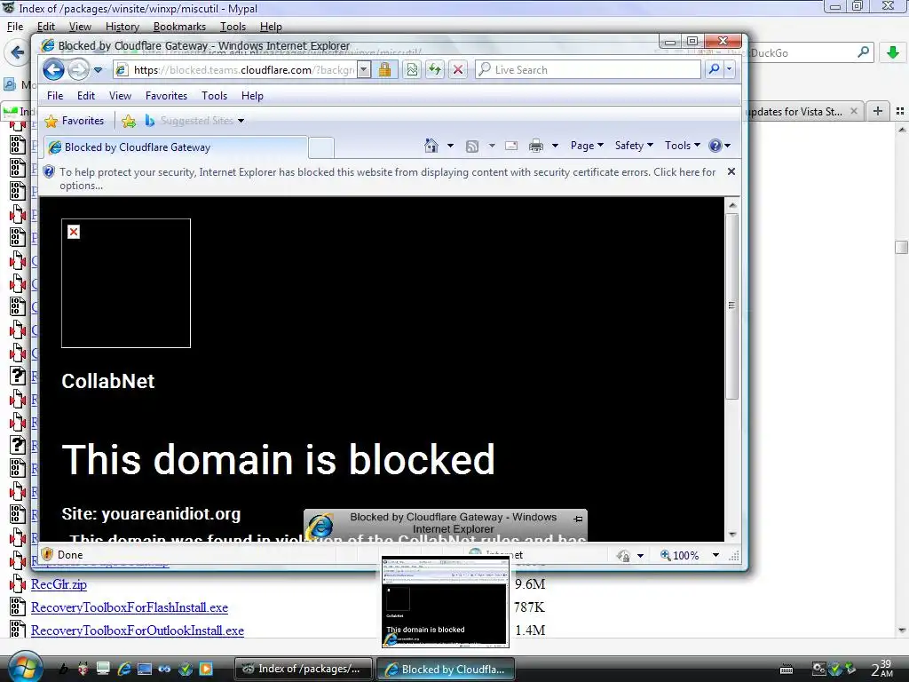Click the Live Search box
This screenshot has height=682, width=909.
[x=588, y=69]
